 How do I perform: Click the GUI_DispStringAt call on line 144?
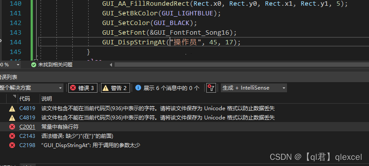coord(134,42)
